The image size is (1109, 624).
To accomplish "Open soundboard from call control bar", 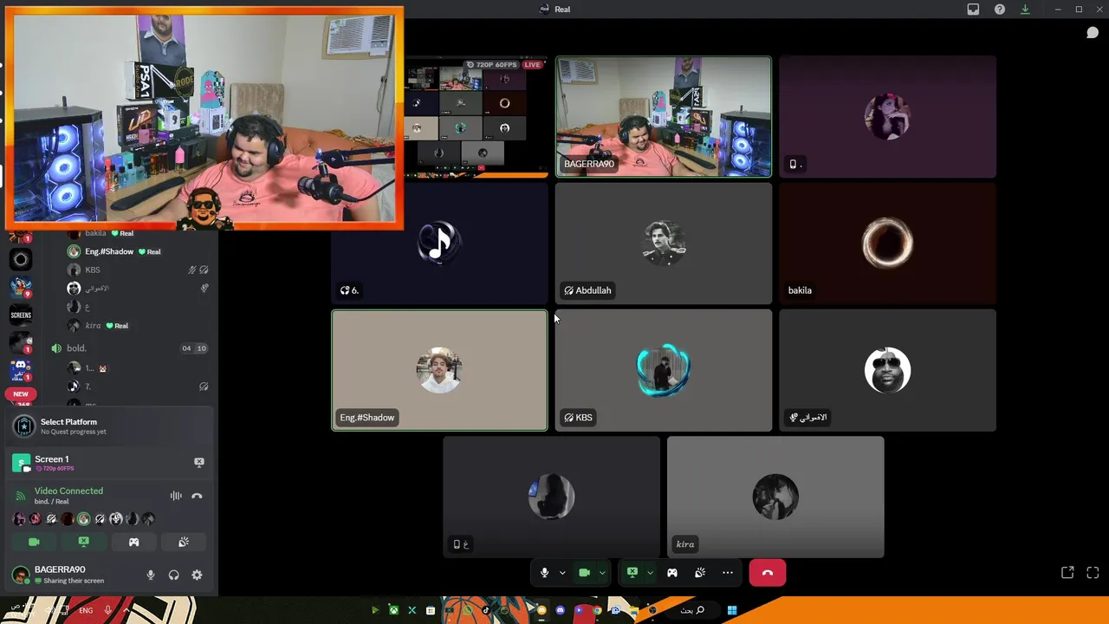I will click(700, 573).
